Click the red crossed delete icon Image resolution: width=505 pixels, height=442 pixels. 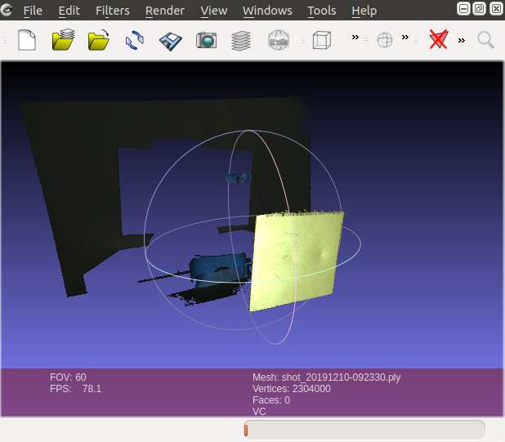[438, 39]
